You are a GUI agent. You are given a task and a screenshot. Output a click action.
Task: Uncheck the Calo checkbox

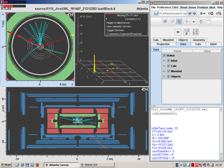coord(169,66)
